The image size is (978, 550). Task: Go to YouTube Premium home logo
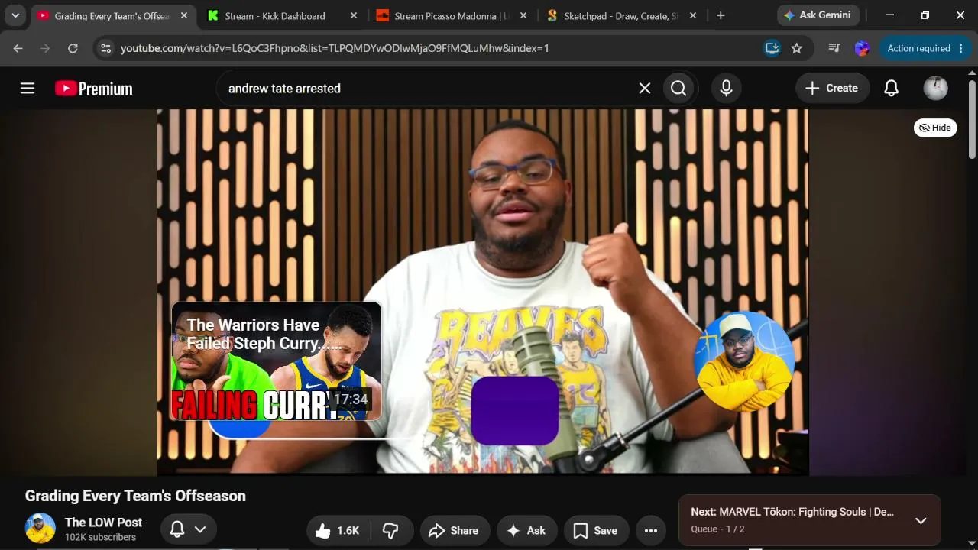(x=94, y=89)
